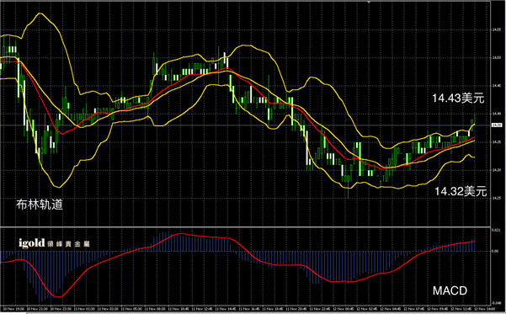This screenshot has width=506, height=314.
Task: Select the chart shift triangle marker at top
Action: click(369, 2)
